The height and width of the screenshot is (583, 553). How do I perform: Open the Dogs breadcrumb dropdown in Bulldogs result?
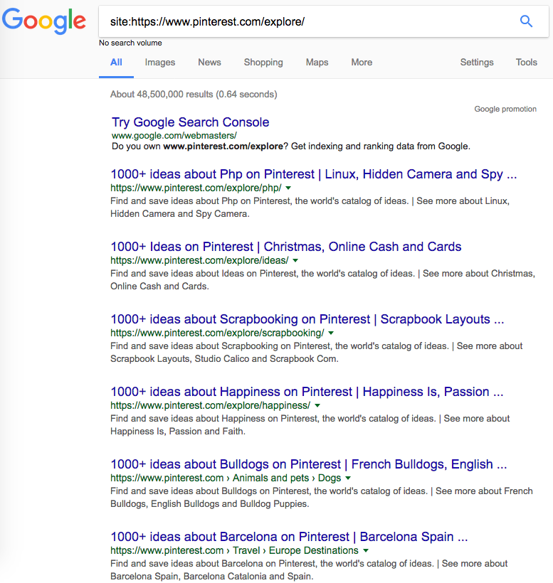[x=347, y=478]
